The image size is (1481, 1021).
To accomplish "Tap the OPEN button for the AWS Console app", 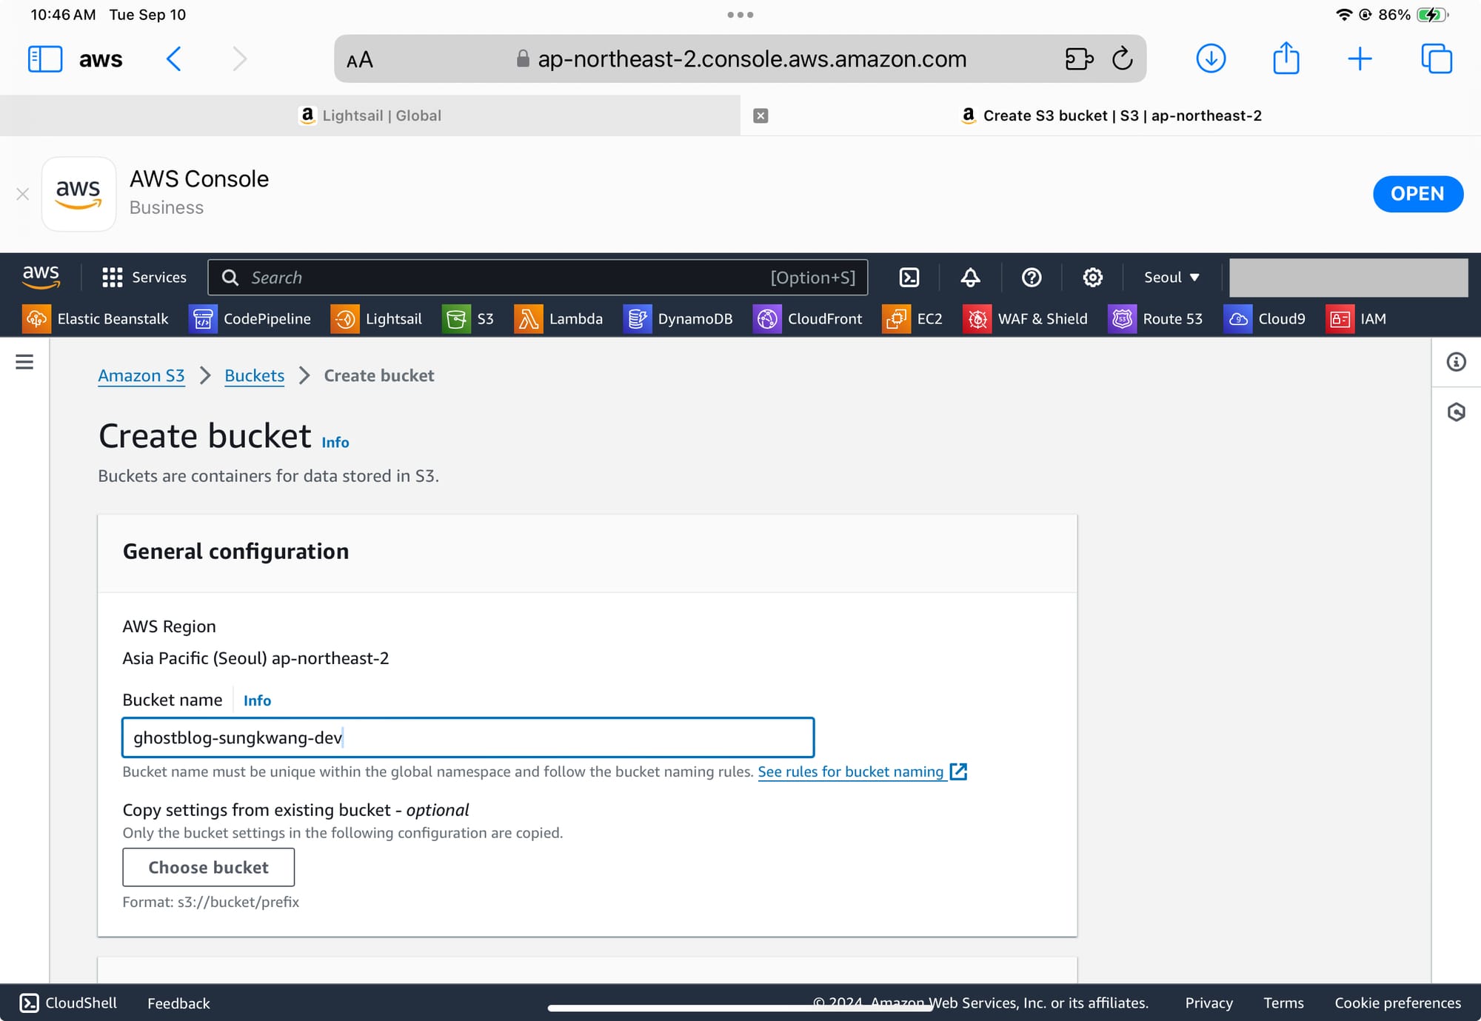I will click(x=1417, y=194).
